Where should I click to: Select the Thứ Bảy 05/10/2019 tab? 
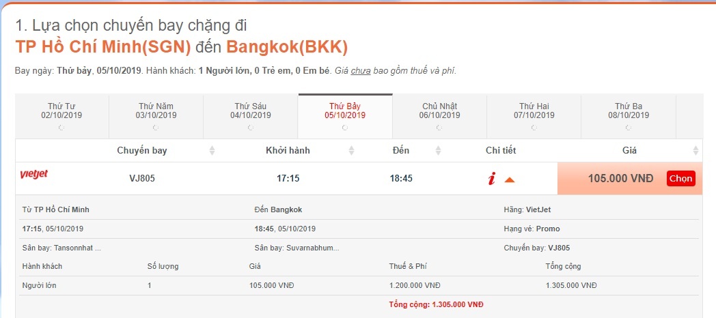(x=345, y=111)
